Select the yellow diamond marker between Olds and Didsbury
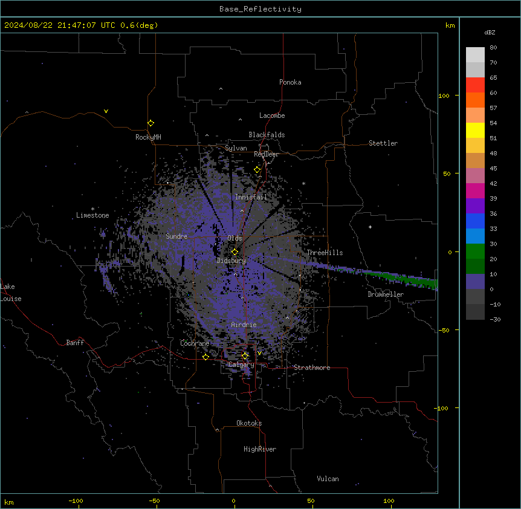The image size is (521, 509). (x=235, y=252)
